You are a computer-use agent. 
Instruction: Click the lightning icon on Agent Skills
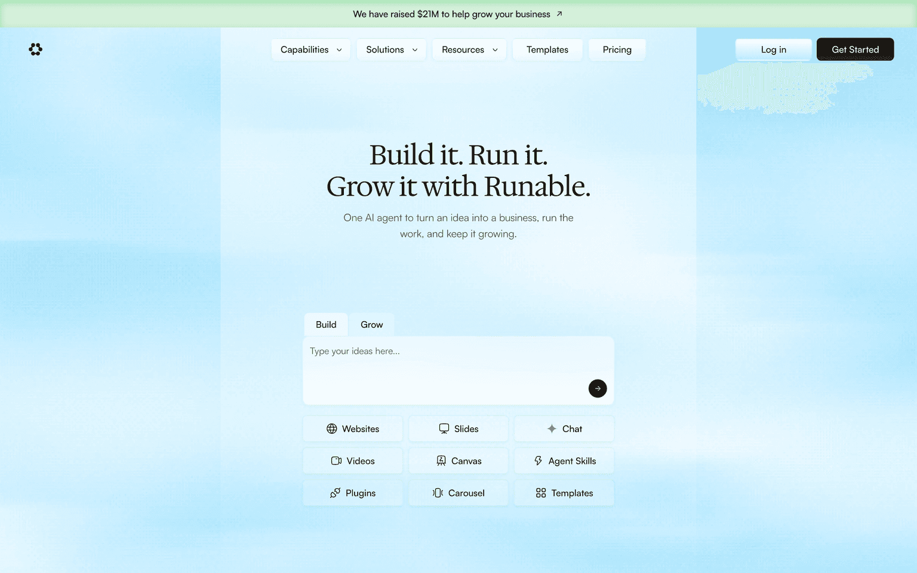click(538, 461)
